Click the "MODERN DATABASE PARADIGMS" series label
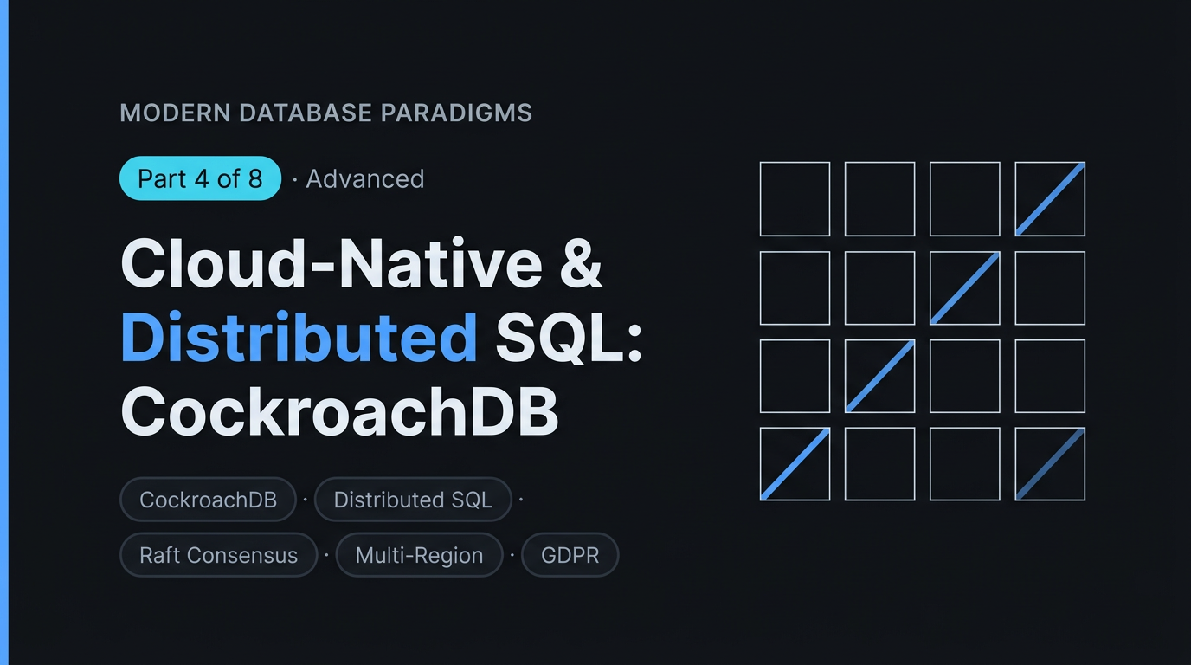Screen dimensions: 1191x665 pos(326,113)
